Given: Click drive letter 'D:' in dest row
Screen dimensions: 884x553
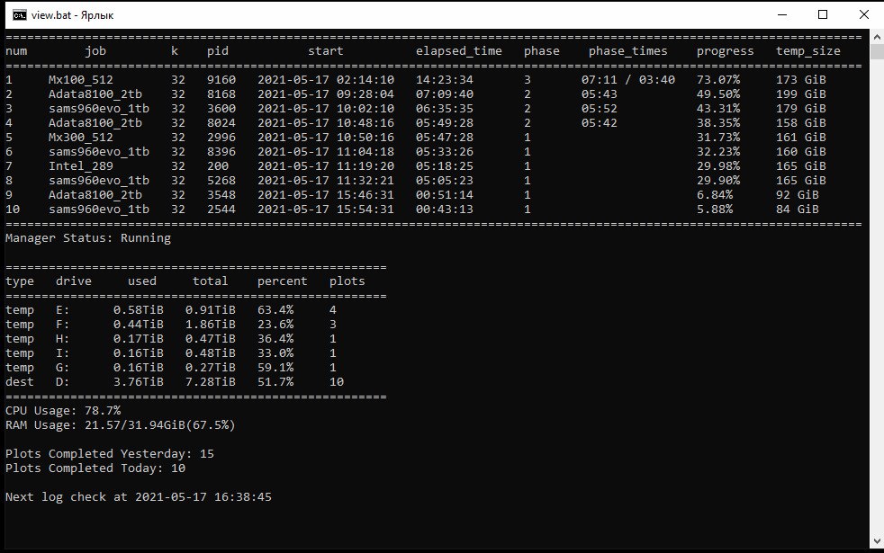Looking at the screenshot, I should click(63, 382).
